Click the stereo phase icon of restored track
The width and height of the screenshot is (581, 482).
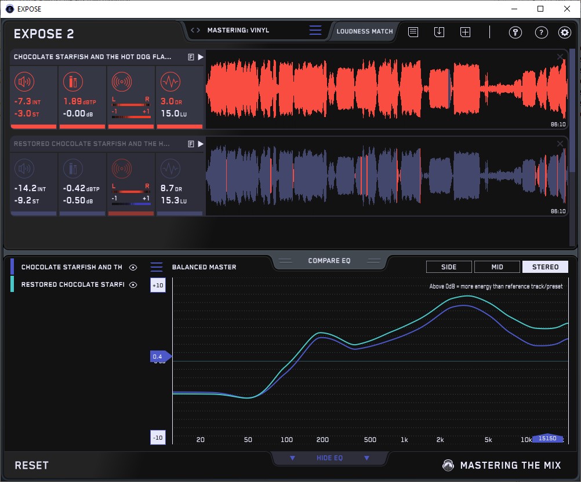121,169
